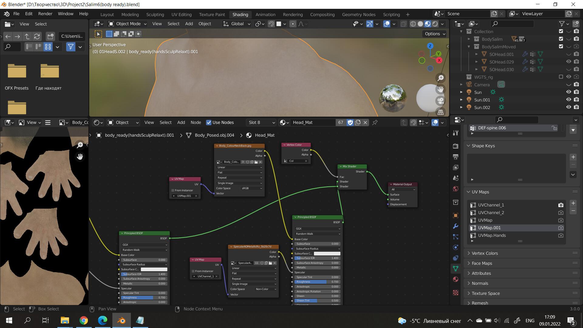Open the Object Mode dropdown
Viewport: 583px width, 328px height.
tap(128, 24)
